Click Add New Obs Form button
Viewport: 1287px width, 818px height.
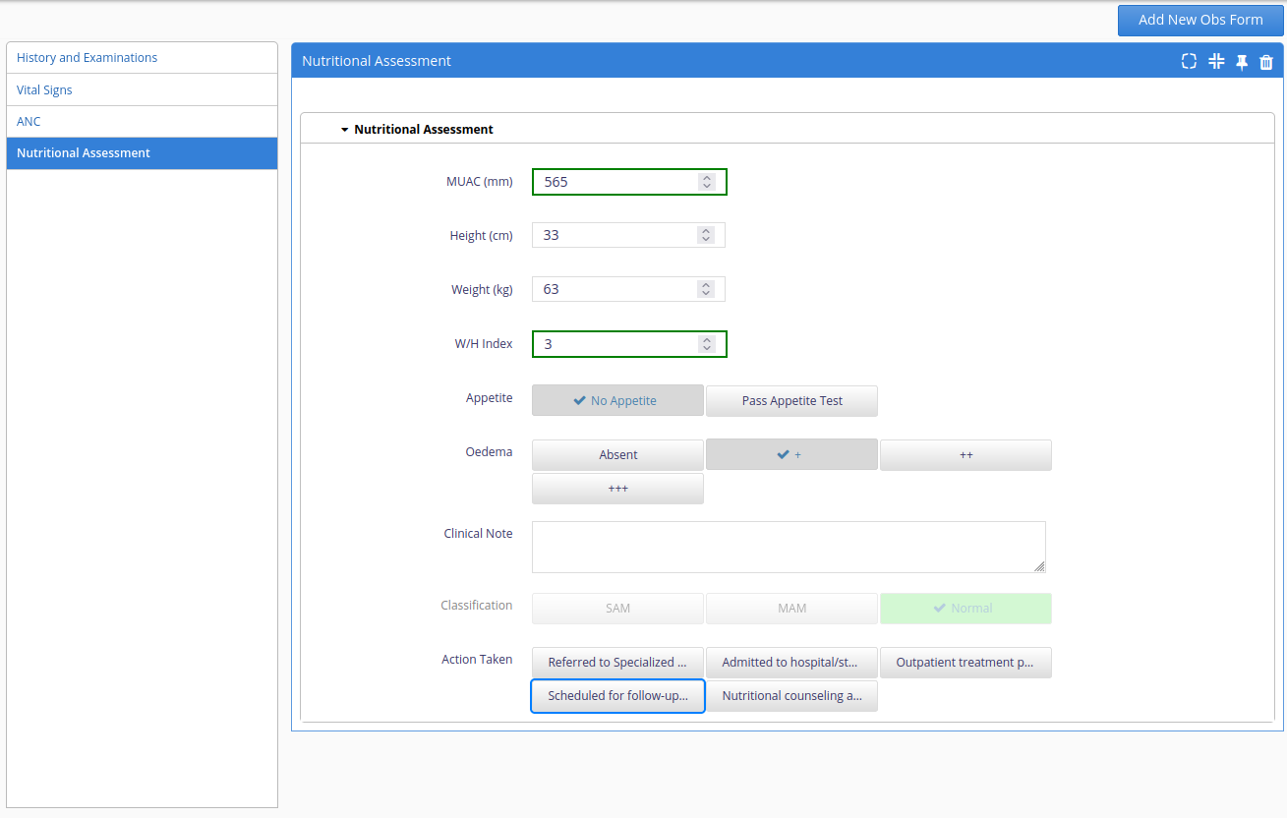click(x=1200, y=20)
